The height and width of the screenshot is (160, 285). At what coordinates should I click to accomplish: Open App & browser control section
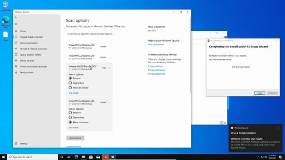(31, 55)
